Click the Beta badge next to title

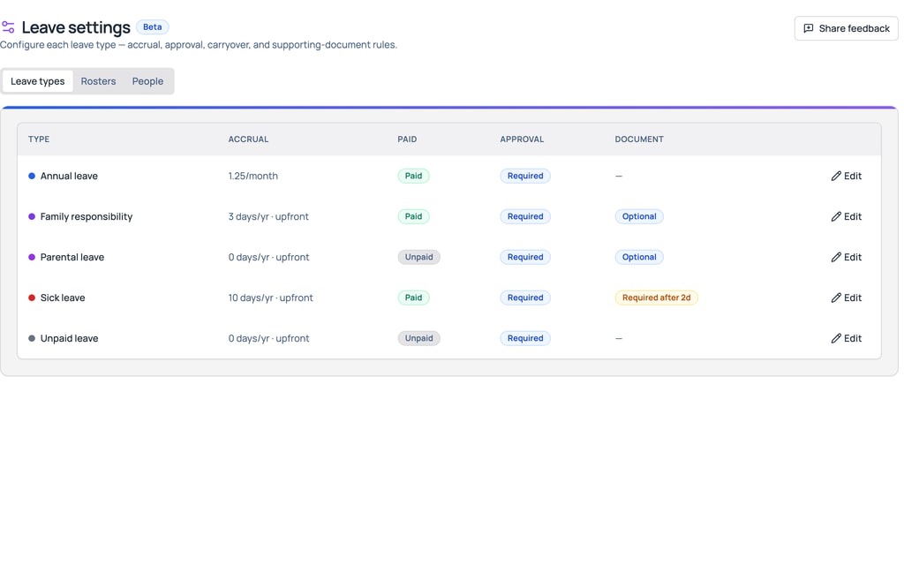[152, 27]
